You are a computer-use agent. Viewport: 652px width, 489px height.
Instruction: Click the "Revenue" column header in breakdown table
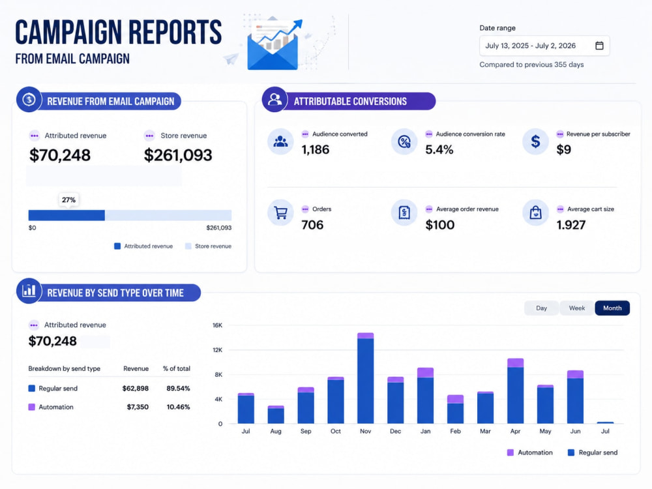(x=136, y=368)
